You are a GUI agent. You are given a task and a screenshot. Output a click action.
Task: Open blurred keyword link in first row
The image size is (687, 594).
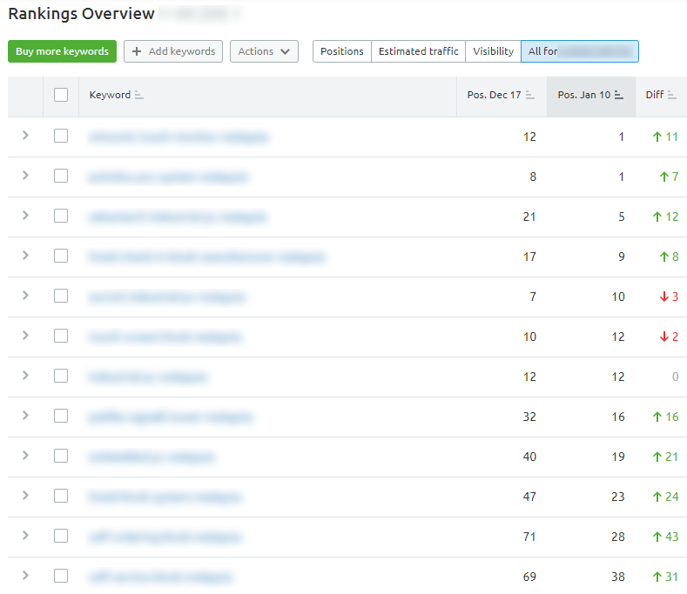click(x=178, y=137)
